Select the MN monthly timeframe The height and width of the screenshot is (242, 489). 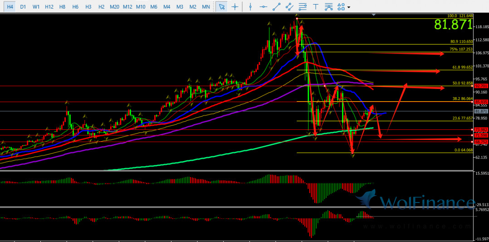pos(206,7)
